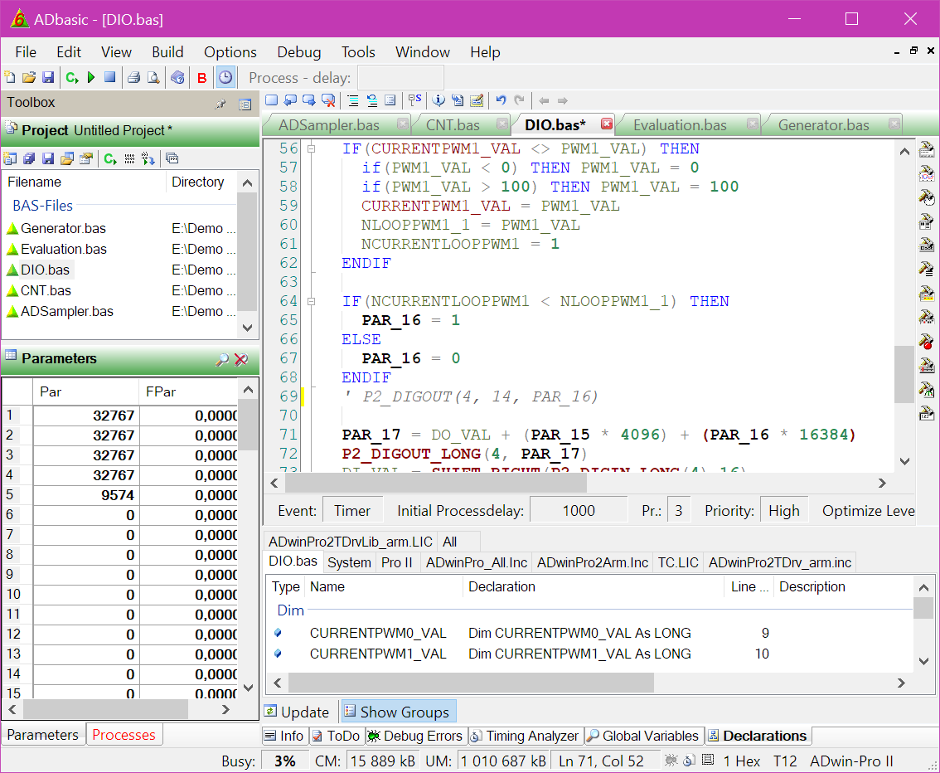Collapse the IF block fold marker at line 56
This screenshot has height=773, width=940.
(x=311, y=148)
